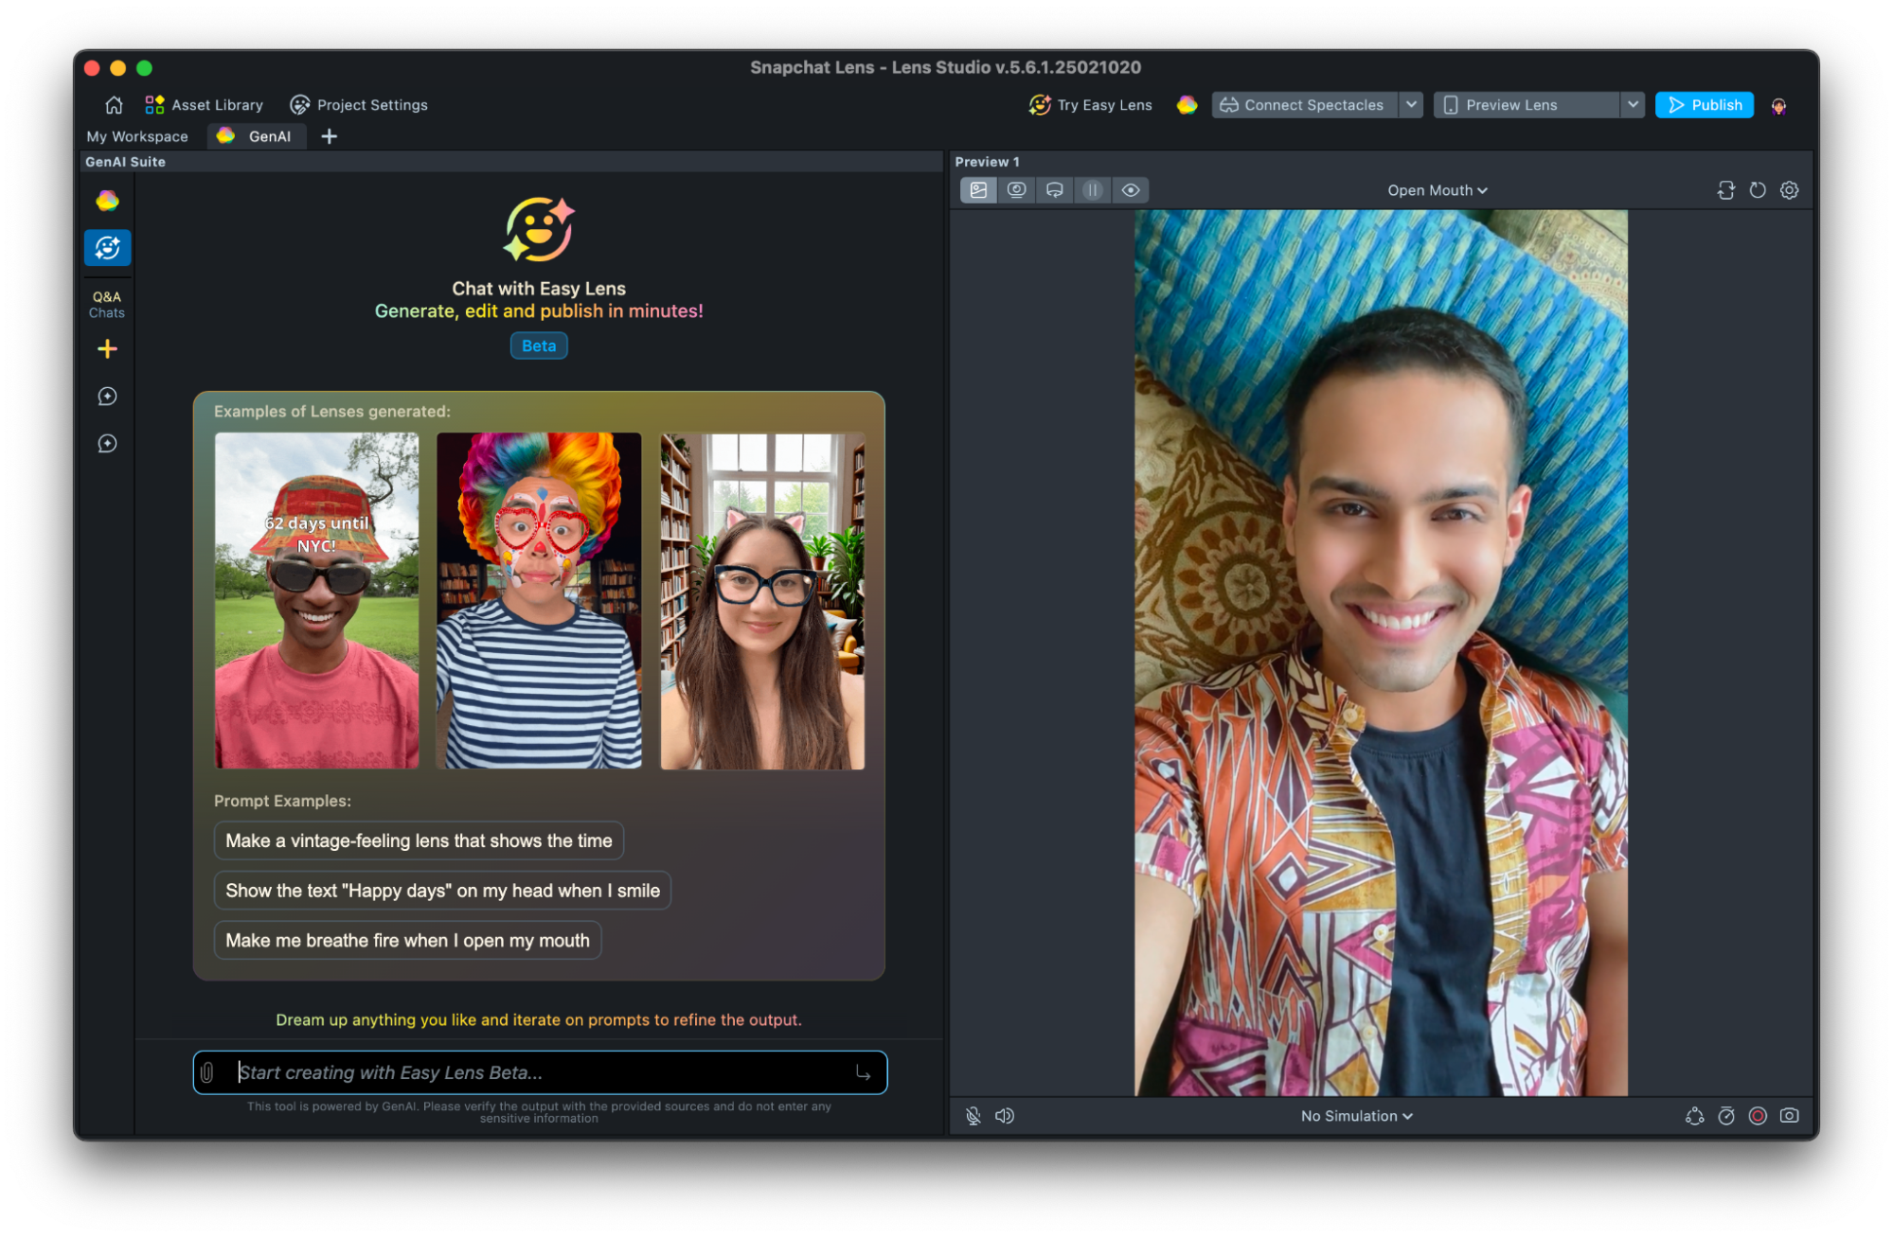
Task: Expand the Open Mouth dropdown
Action: point(1437,190)
